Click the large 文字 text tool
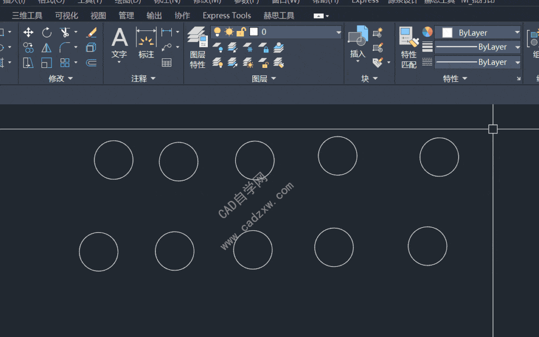This screenshot has height=337, width=539. (119, 43)
